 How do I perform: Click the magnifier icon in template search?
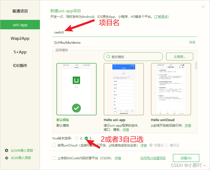108,57
